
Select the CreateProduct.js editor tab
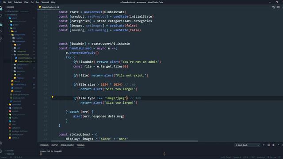(49, 7)
